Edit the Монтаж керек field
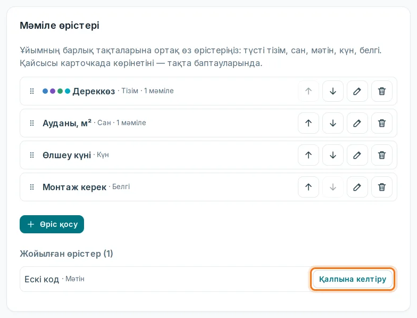The height and width of the screenshot is (318, 417). pyautogui.click(x=357, y=187)
